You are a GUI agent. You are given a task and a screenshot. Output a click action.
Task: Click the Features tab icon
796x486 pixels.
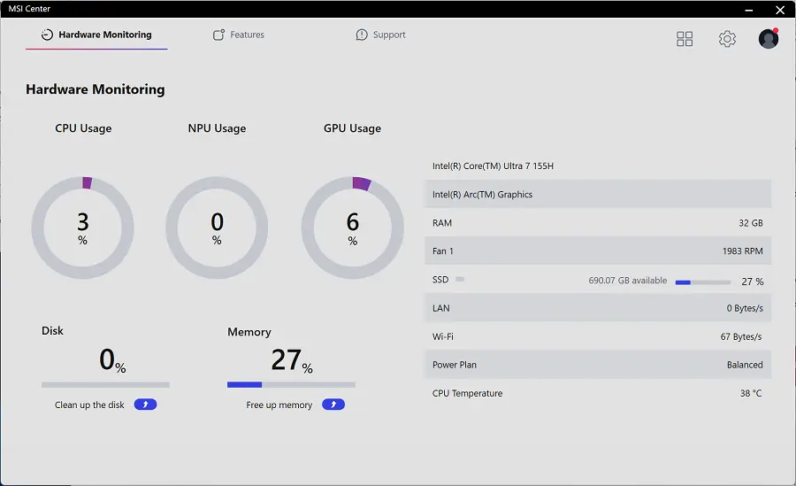pyautogui.click(x=218, y=35)
